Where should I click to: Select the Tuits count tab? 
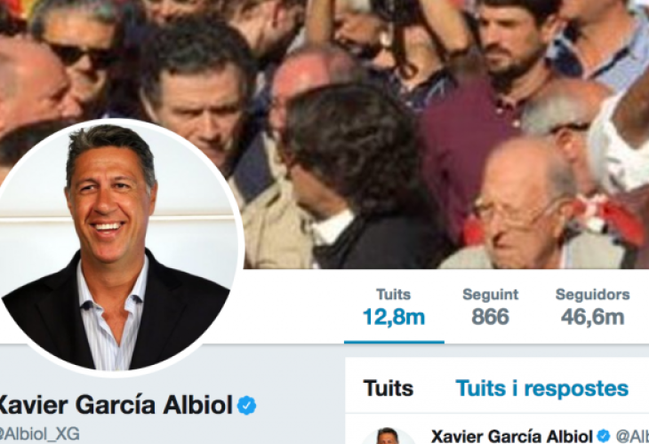394,307
